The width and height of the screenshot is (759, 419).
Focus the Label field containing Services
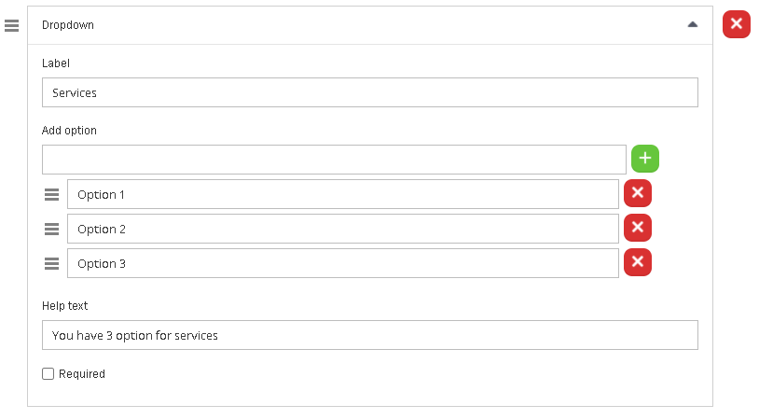pyautogui.click(x=369, y=92)
